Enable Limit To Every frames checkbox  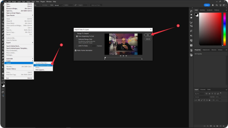77,46
